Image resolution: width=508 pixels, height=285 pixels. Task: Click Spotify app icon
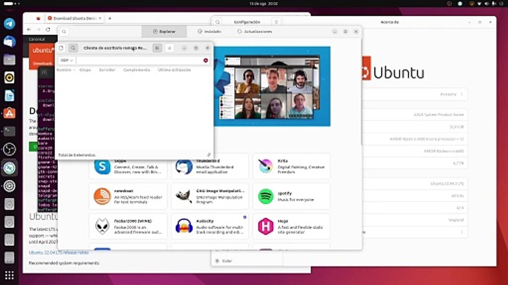pos(266,196)
